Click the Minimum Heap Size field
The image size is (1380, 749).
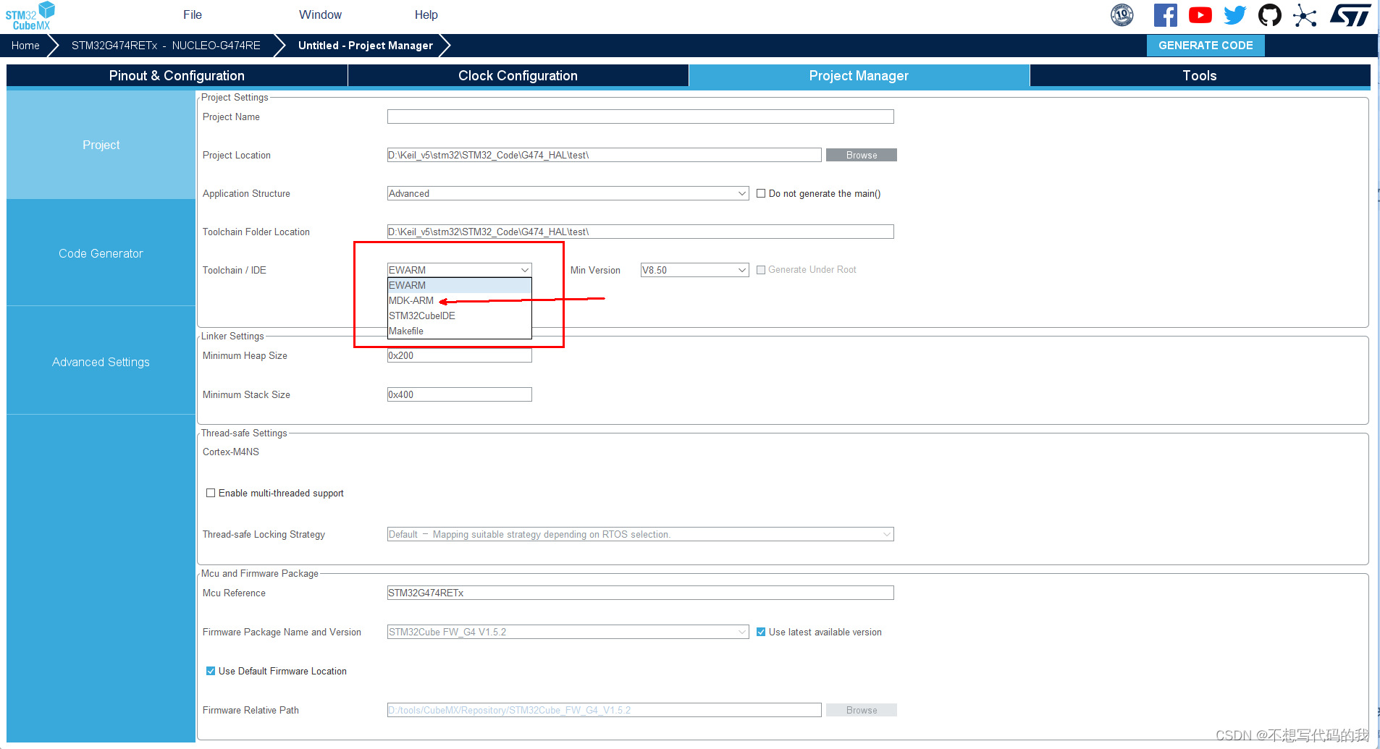[460, 355]
